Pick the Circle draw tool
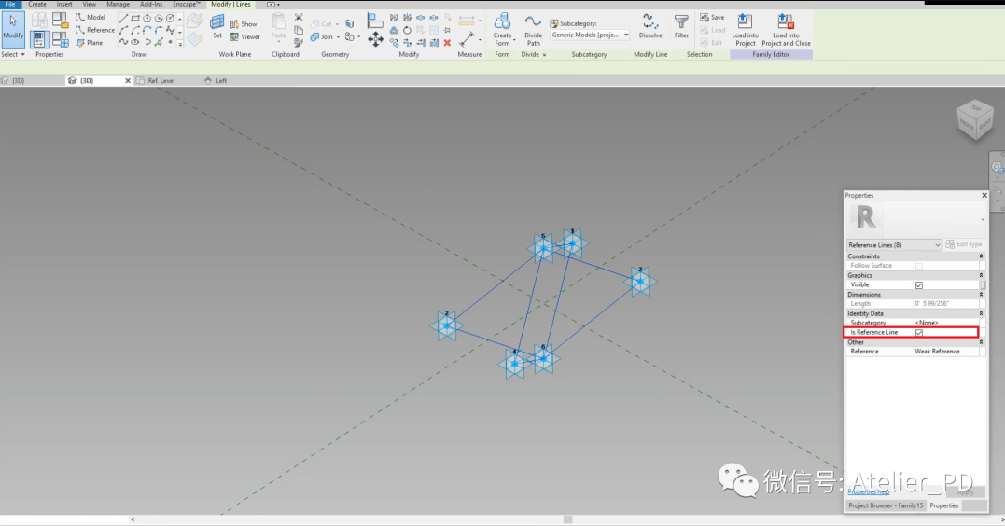 click(170, 18)
